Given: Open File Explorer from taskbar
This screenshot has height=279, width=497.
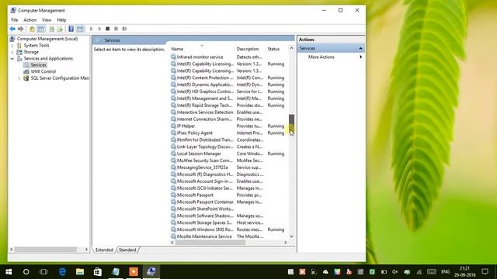Looking at the screenshot, I should coord(80,272).
